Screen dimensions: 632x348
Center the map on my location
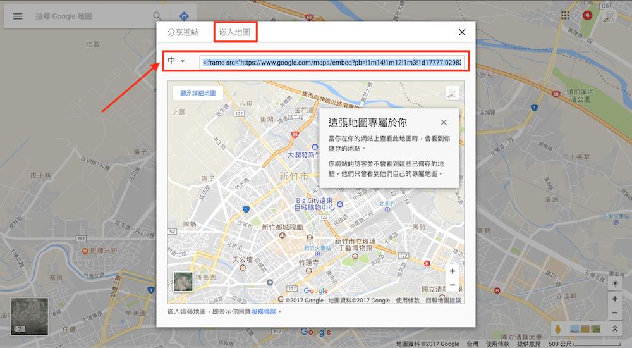point(614,283)
